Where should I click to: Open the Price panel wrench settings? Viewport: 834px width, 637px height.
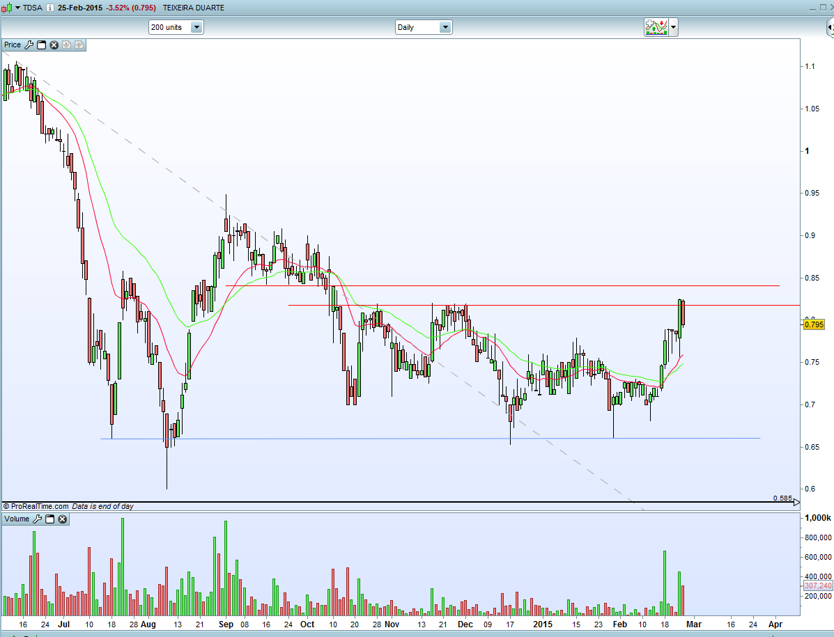pos(29,45)
